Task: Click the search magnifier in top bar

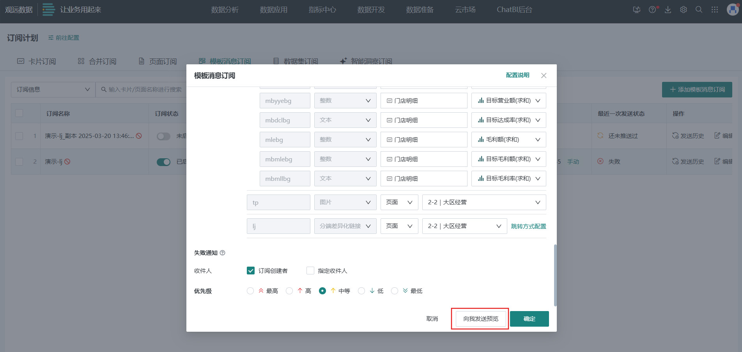Action: pyautogui.click(x=699, y=10)
